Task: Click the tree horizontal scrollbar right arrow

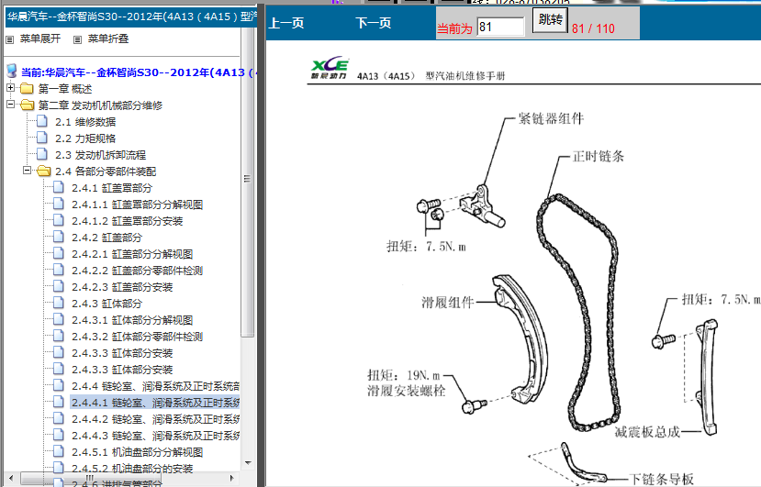Action: 232,478
